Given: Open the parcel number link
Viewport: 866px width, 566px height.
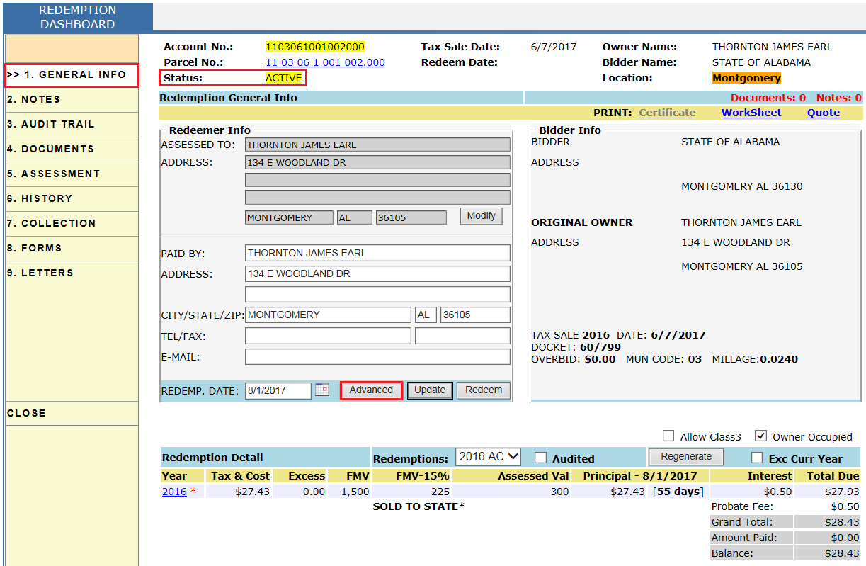Looking at the screenshot, I should pos(325,62).
